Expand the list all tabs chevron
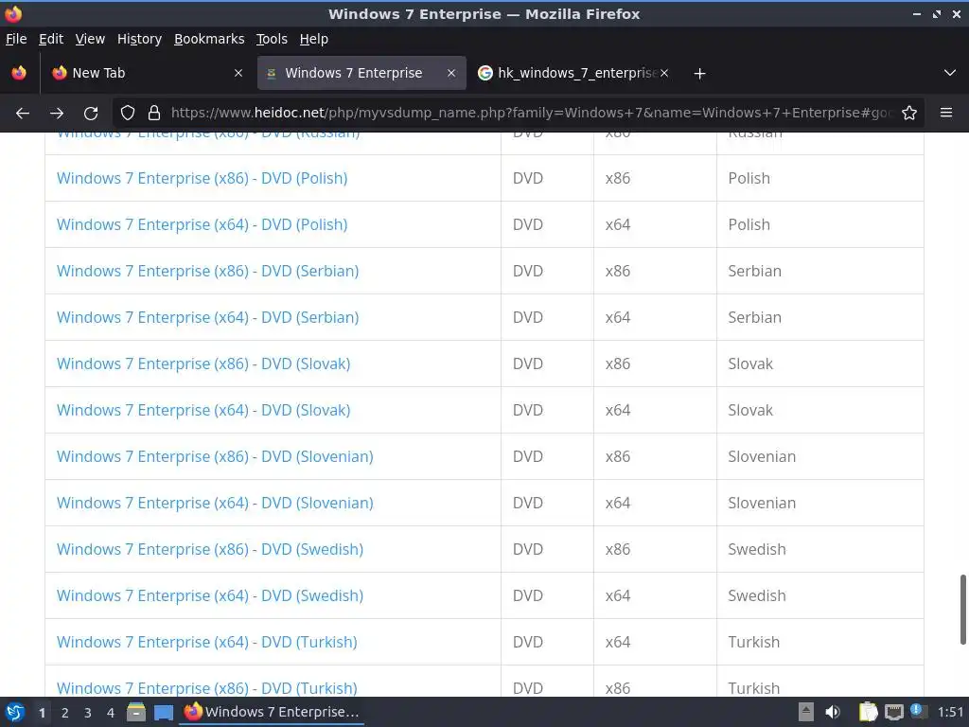 click(x=950, y=73)
